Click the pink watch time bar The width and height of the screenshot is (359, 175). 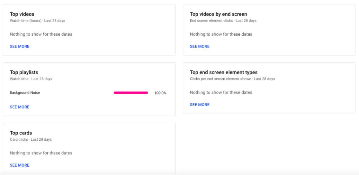(x=131, y=93)
